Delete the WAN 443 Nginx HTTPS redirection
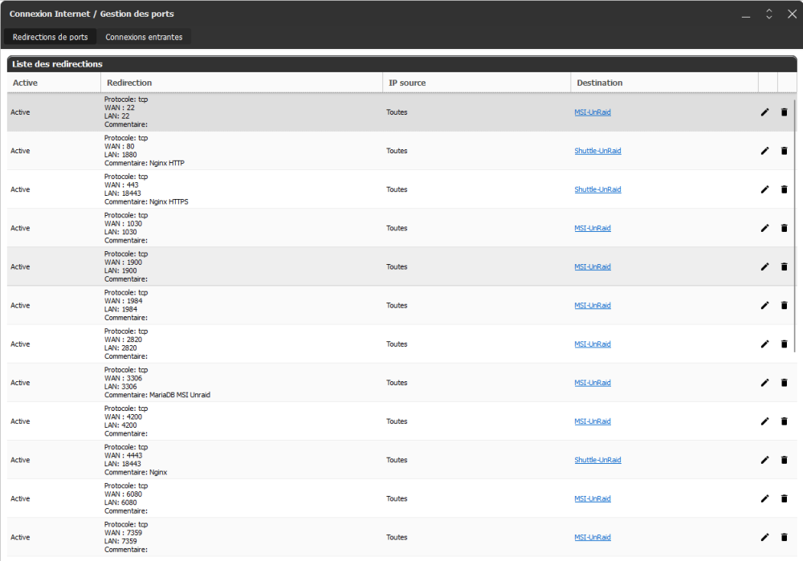803x561 pixels. click(x=784, y=189)
